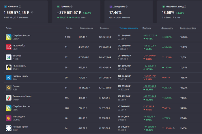Click the ЛУКОЙЛ company logo

tap(9, 47)
